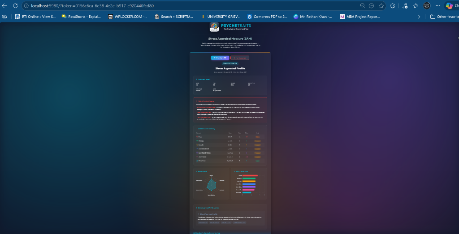This screenshot has height=234, width=459.
Task: Select the Threat row in scores table
Action: 230,137
